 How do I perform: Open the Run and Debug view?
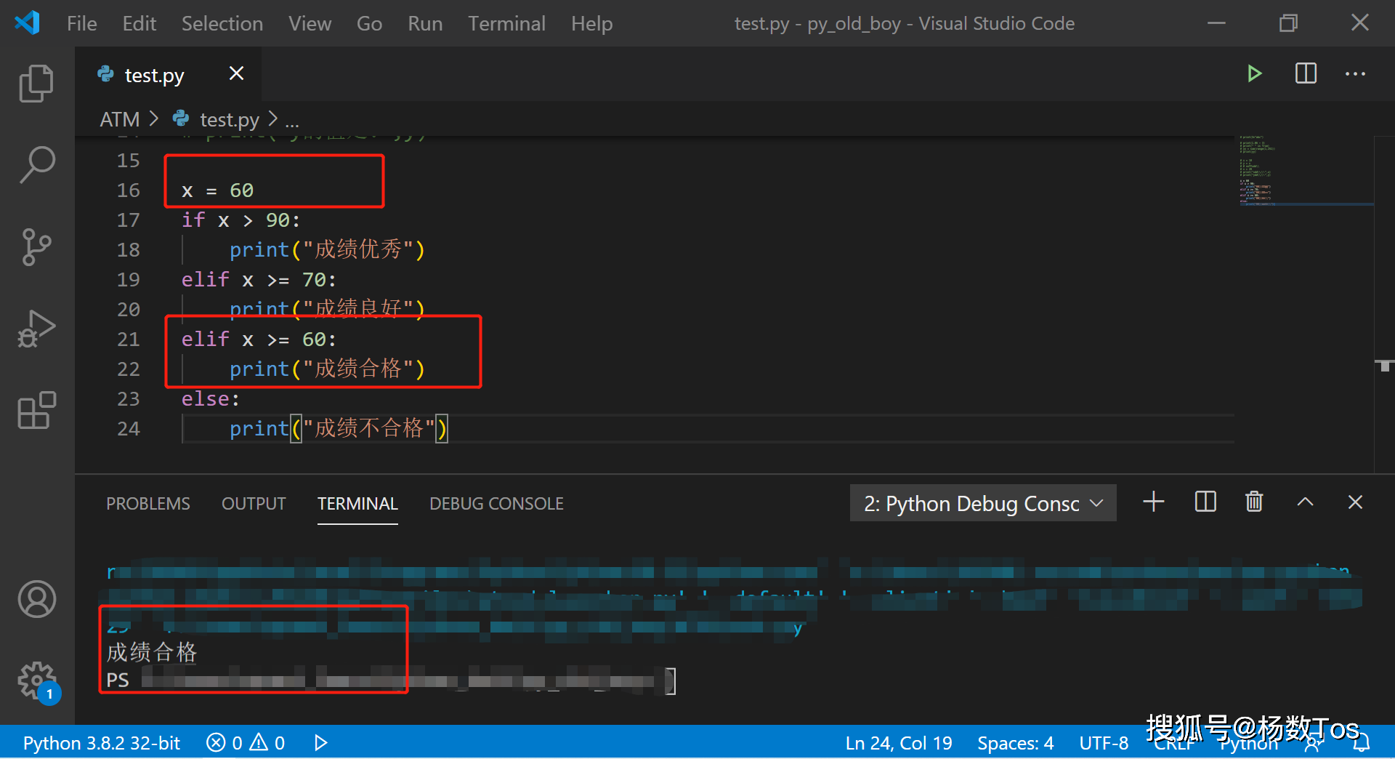(x=36, y=329)
